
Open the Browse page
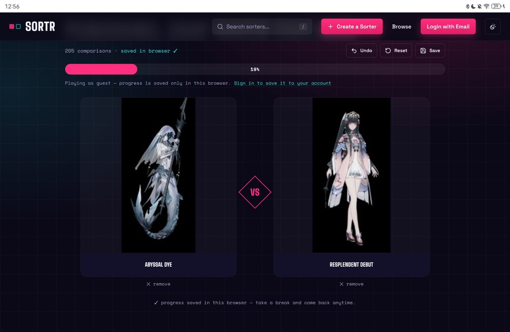click(x=402, y=26)
